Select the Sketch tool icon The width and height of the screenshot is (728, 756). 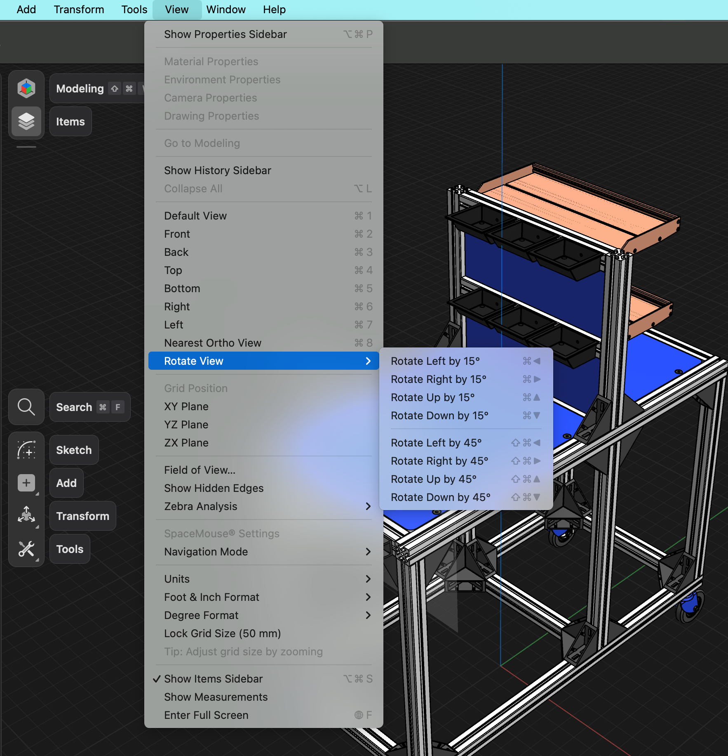click(x=26, y=450)
